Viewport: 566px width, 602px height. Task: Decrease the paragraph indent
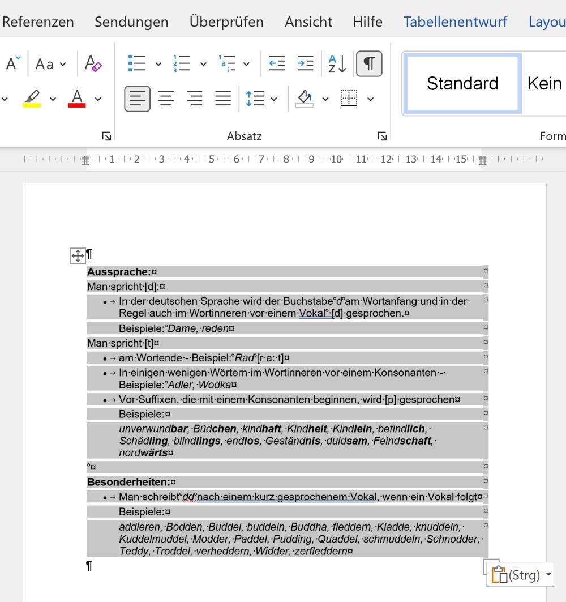click(x=277, y=63)
